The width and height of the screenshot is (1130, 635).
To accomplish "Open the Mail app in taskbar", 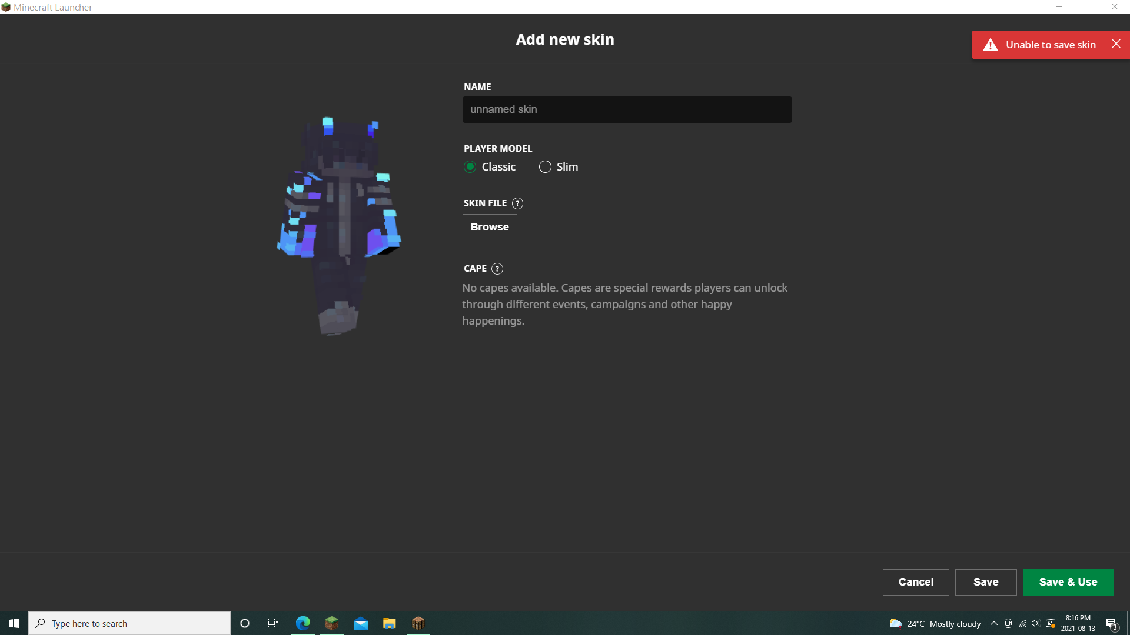I will coord(361,623).
